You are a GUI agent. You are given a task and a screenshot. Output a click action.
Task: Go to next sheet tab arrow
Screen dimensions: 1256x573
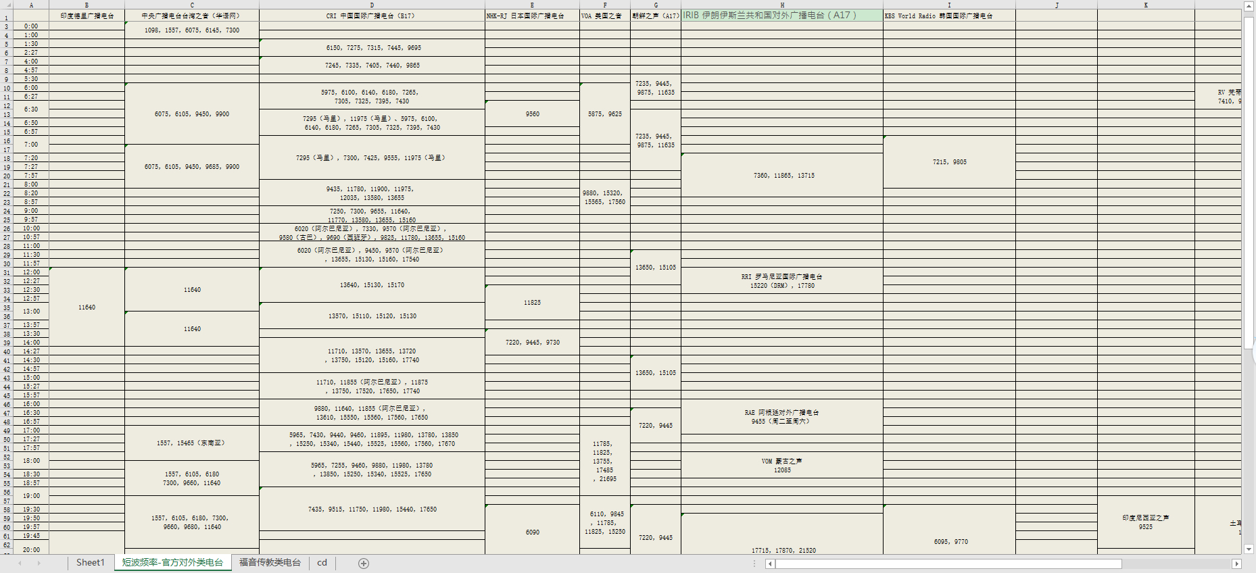click(x=39, y=564)
